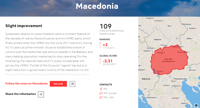Click the Twitter icon beside RSF_inter
Viewport: 200px width, 108px height.
(x=101, y=97)
